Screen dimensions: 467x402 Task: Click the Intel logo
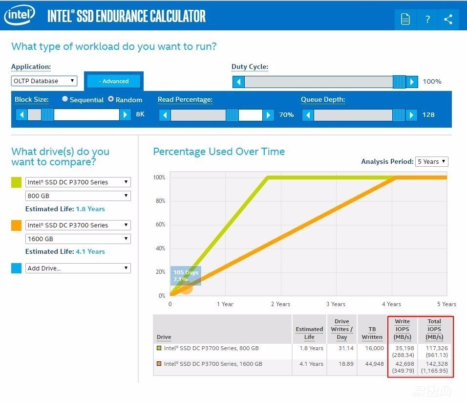(20, 15)
